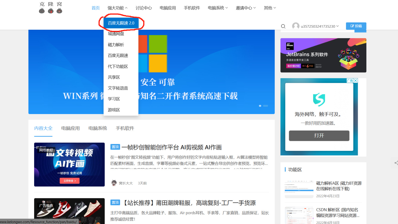Click the 置顶 badge on the 一帧秒创 article
Image resolution: width=398 pixels, height=224 pixels.
pyautogui.click(x=115, y=147)
